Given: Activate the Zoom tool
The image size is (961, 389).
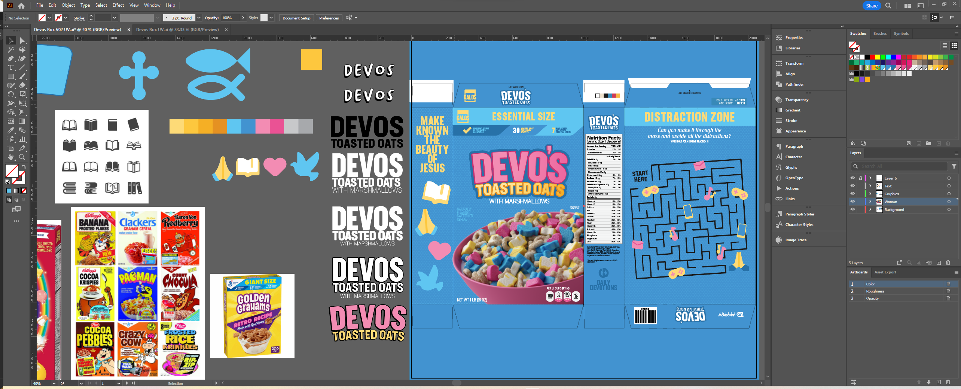Looking at the screenshot, I should (x=22, y=157).
